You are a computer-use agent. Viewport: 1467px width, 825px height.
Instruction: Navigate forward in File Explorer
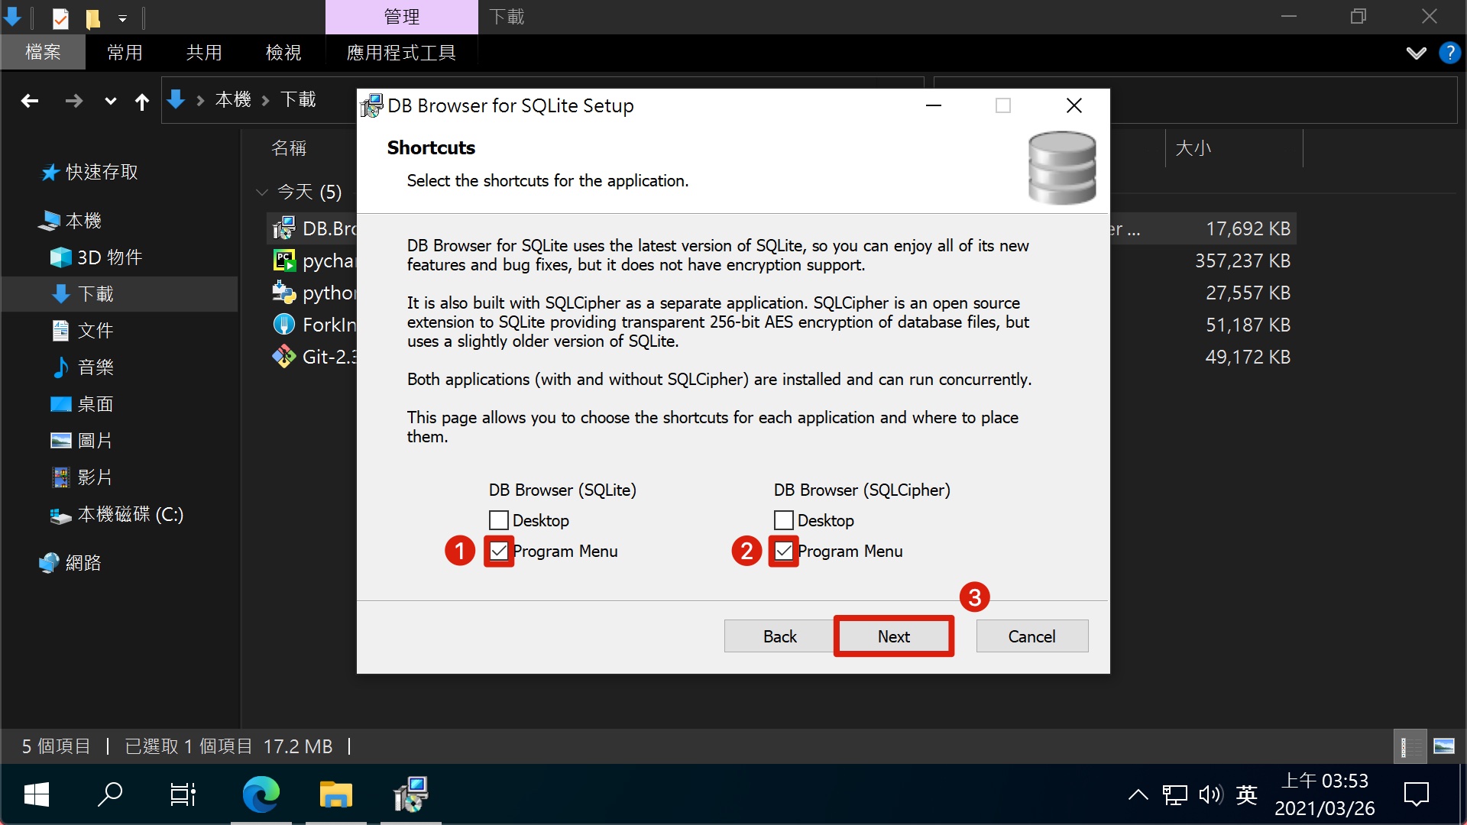(73, 101)
